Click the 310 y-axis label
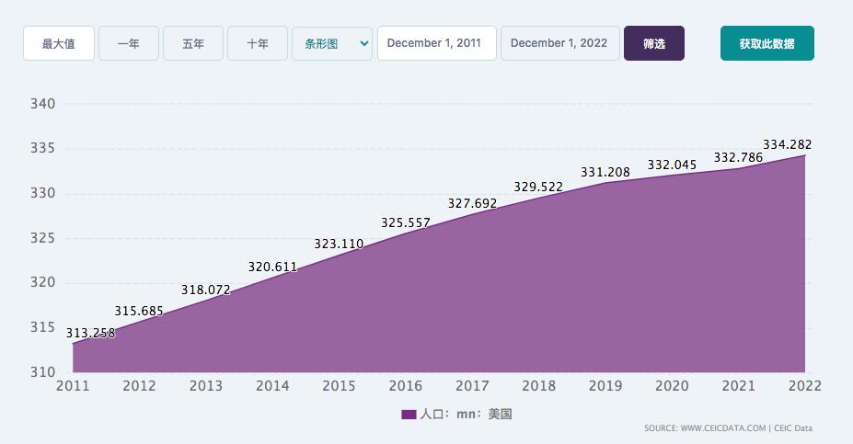 point(42,372)
